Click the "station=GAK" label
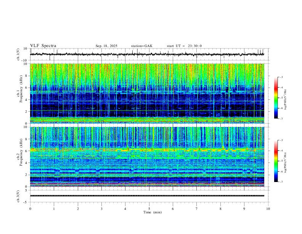302x234 pixels. (x=141, y=46)
